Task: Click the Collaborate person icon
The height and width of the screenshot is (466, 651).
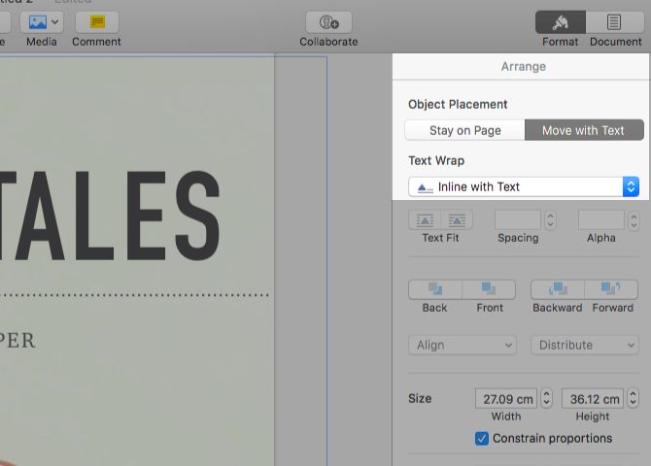Action: coord(328,22)
